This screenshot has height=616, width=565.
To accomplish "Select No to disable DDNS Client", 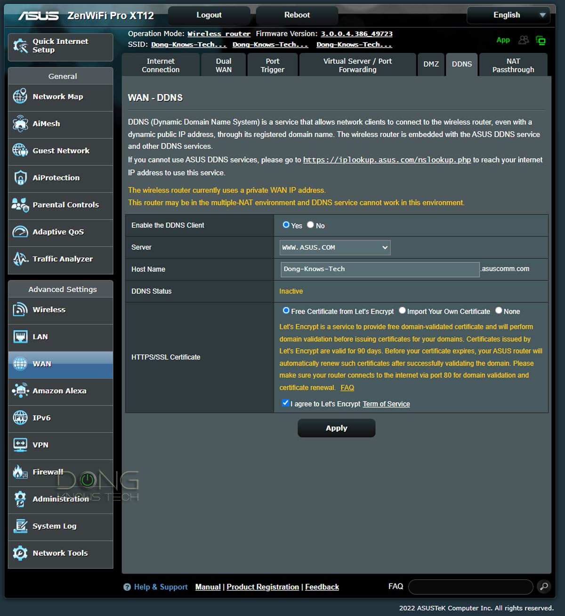I will tap(310, 225).
